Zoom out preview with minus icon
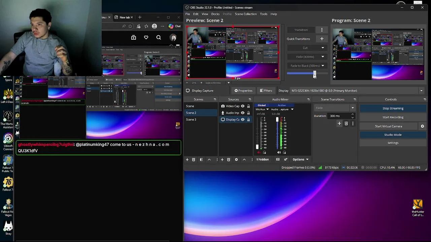 pyautogui.click(x=187, y=83)
